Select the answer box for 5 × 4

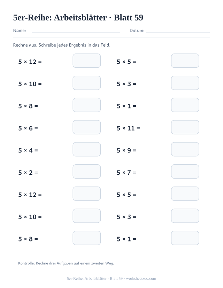point(87,149)
